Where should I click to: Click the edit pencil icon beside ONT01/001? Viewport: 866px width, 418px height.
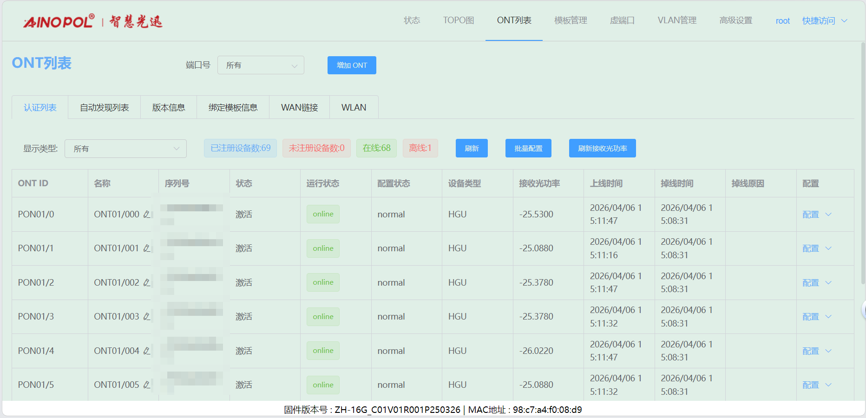147,248
